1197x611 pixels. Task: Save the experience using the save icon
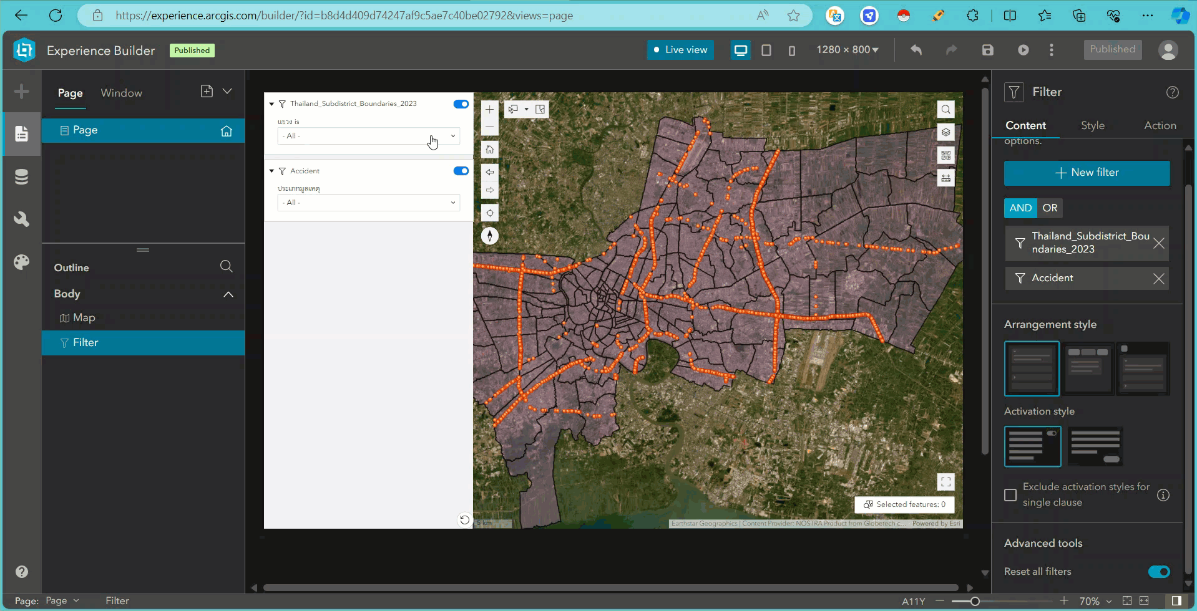[x=987, y=50]
